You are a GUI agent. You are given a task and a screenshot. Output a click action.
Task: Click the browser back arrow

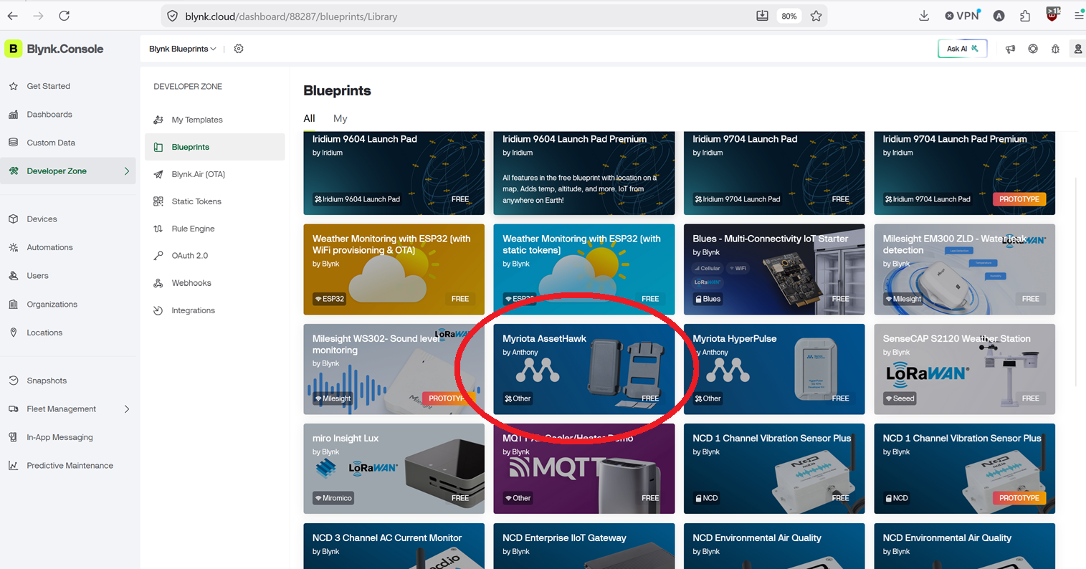[13, 16]
